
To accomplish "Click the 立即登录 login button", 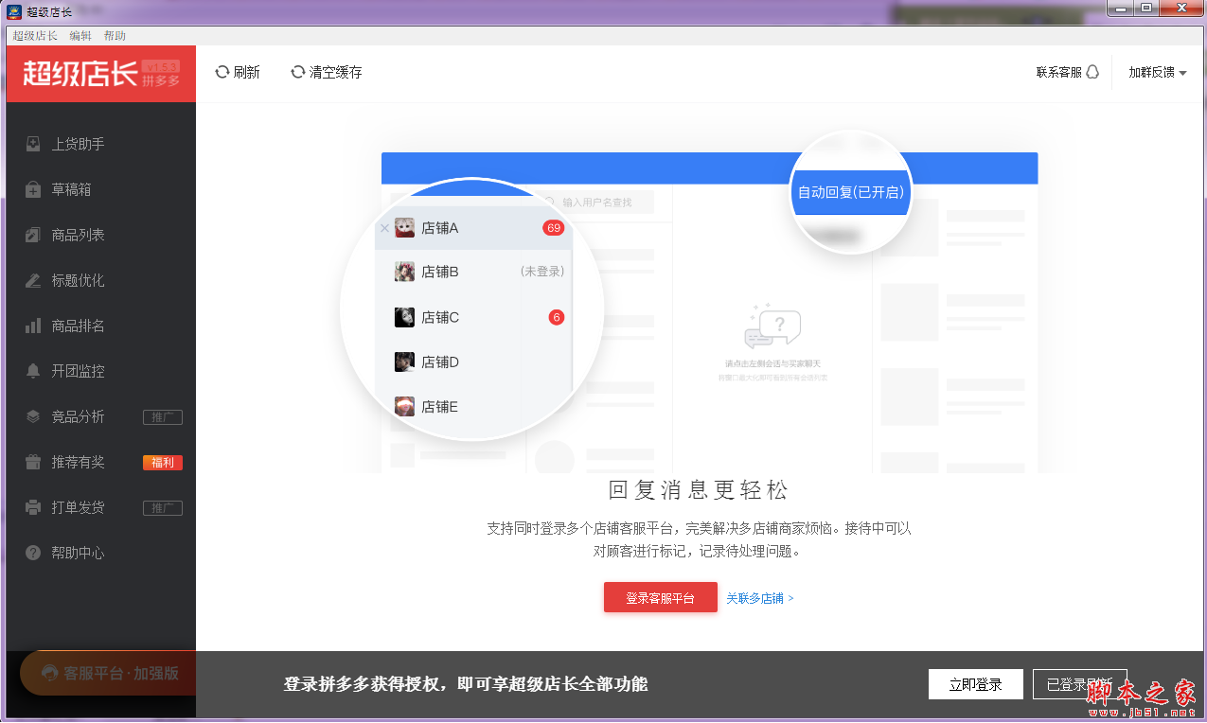I will (x=975, y=683).
